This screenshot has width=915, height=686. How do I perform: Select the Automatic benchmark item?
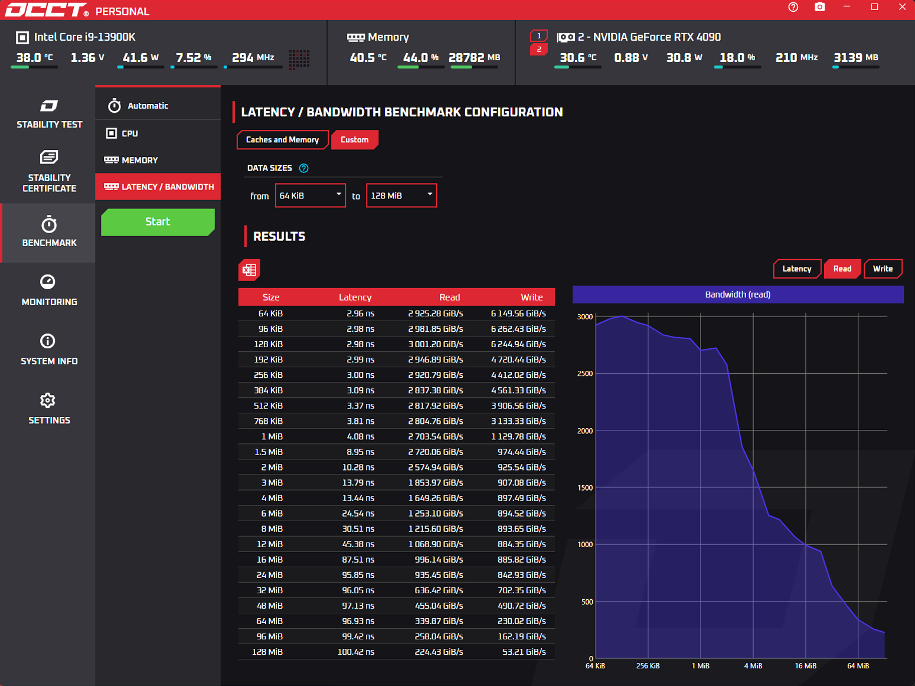[158, 106]
